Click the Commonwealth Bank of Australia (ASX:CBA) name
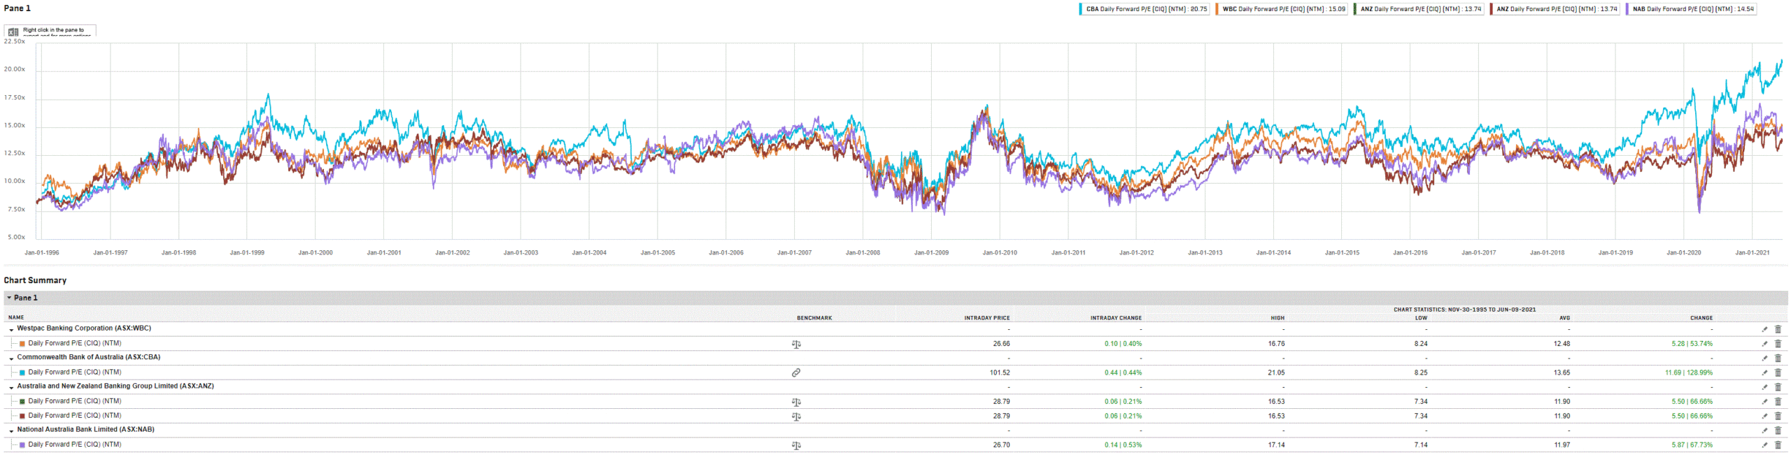The height and width of the screenshot is (455, 1791). (x=89, y=357)
